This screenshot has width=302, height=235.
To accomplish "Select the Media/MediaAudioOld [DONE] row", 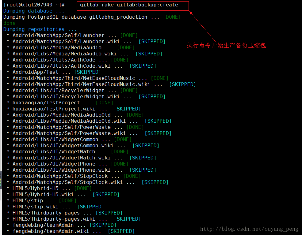I will click(x=75, y=115).
